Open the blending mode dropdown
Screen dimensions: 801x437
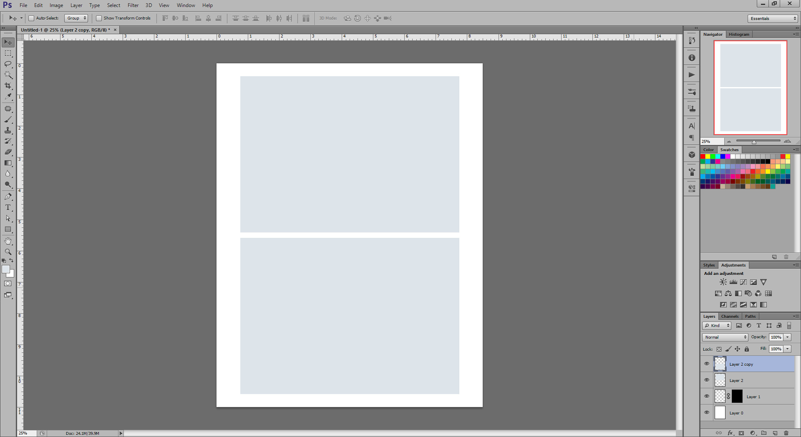tap(725, 337)
